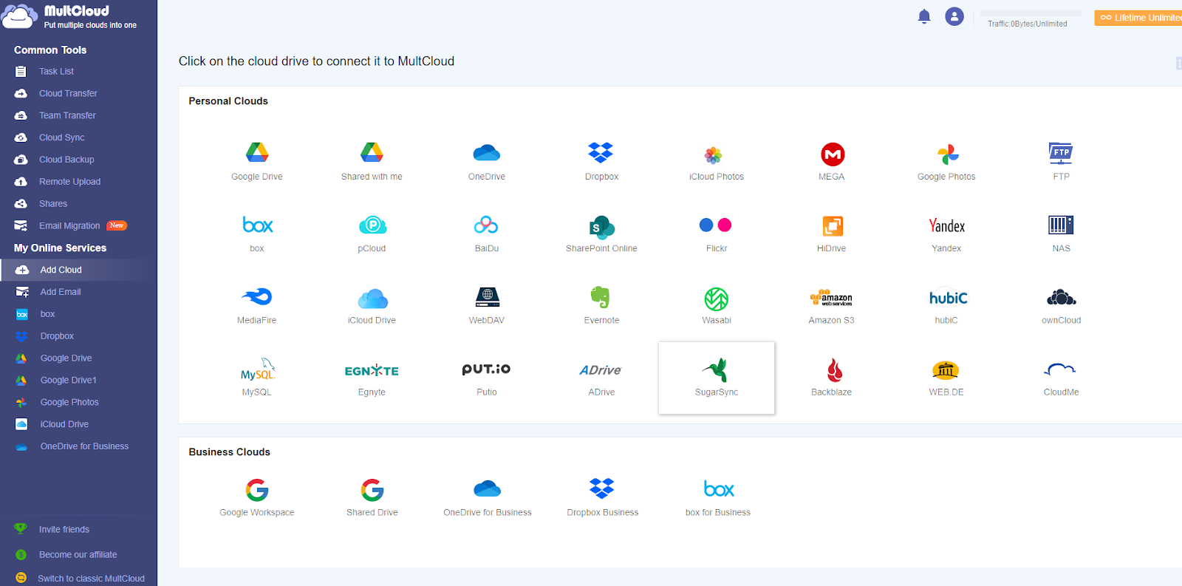This screenshot has height=586, width=1182.
Task: Select SharePoint Online
Action: coord(602,227)
